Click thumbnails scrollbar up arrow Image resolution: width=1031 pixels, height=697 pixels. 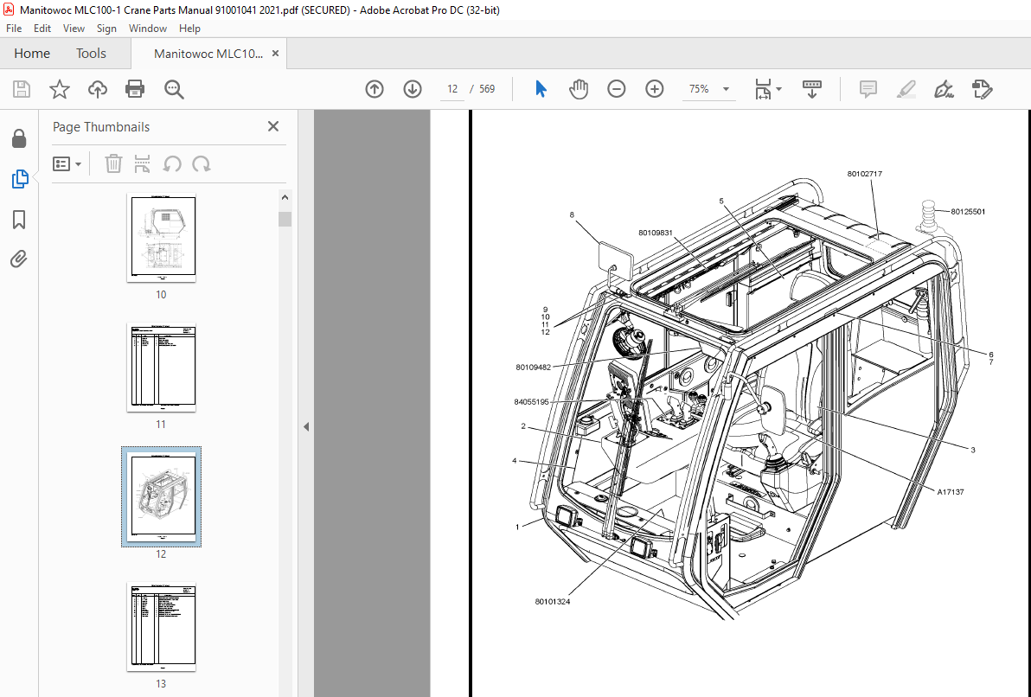(x=285, y=197)
